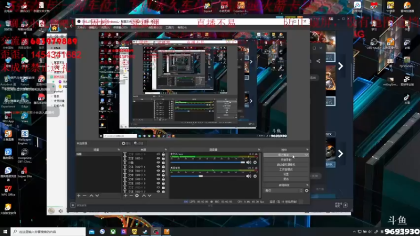Pop out the 场景 dock panel icon
420x236 pixels.
[119, 149]
